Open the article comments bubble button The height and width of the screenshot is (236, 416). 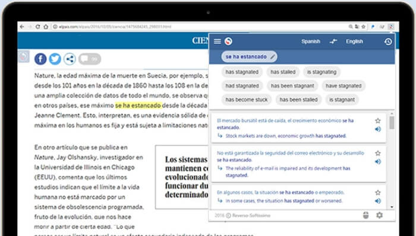[x=90, y=59]
